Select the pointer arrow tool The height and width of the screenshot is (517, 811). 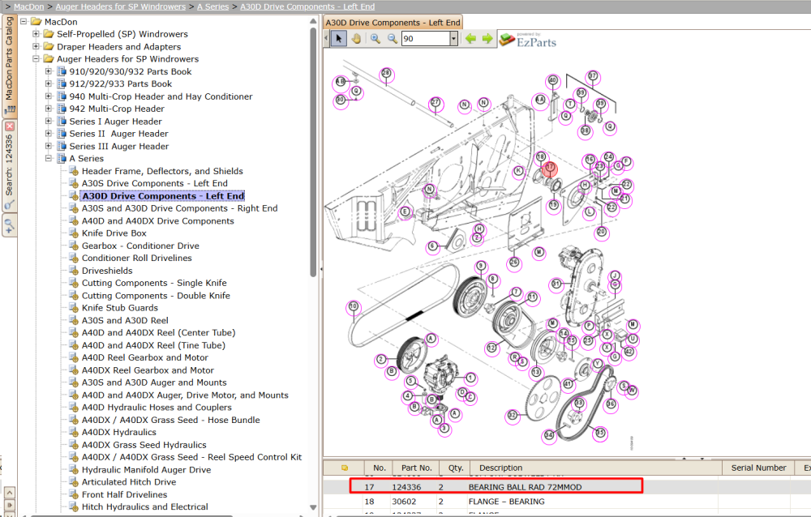tap(339, 39)
